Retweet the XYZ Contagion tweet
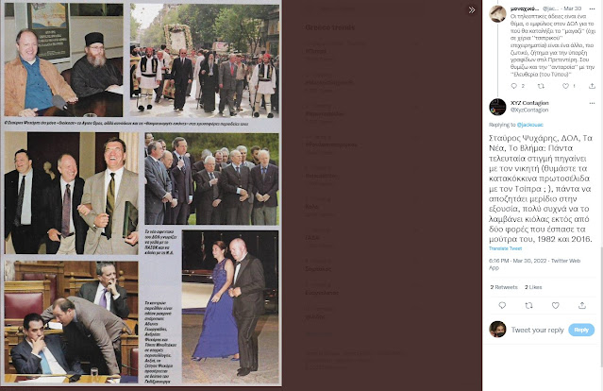 point(528,305)
